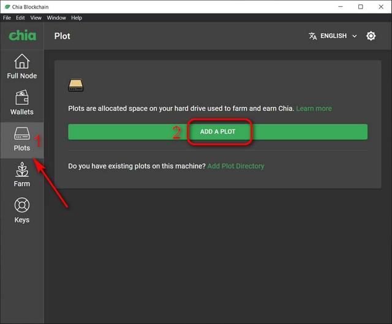
Task: Click the Add Plot Directory link
Action: 236,166
